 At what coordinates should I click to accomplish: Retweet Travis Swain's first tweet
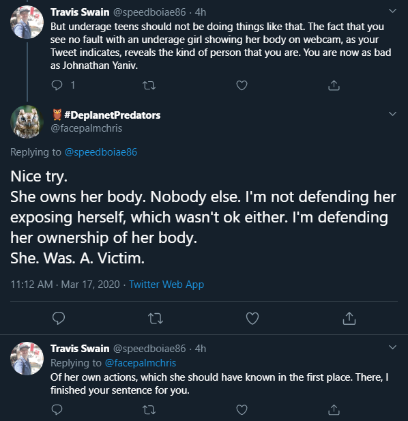click(149, 85)
